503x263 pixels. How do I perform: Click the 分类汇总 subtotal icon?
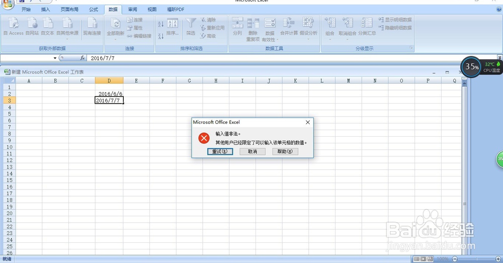click(x=367, y=26)
